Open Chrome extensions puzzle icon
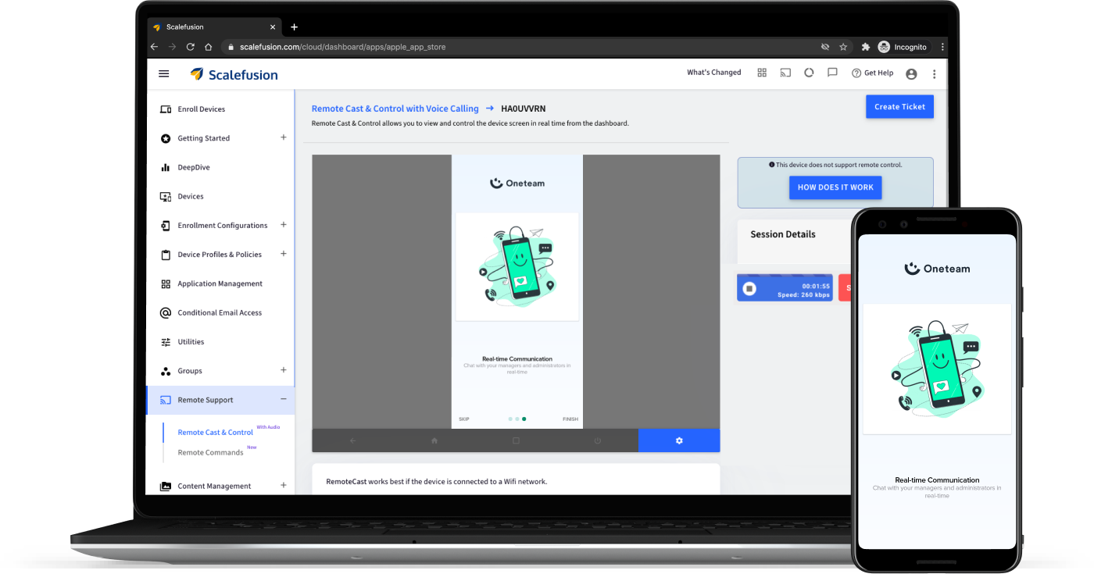This screenshot has height=574, width=1094. (866, 47)
